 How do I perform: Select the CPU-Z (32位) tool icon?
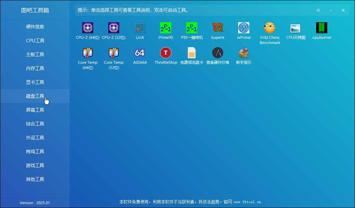coord(114,28)
